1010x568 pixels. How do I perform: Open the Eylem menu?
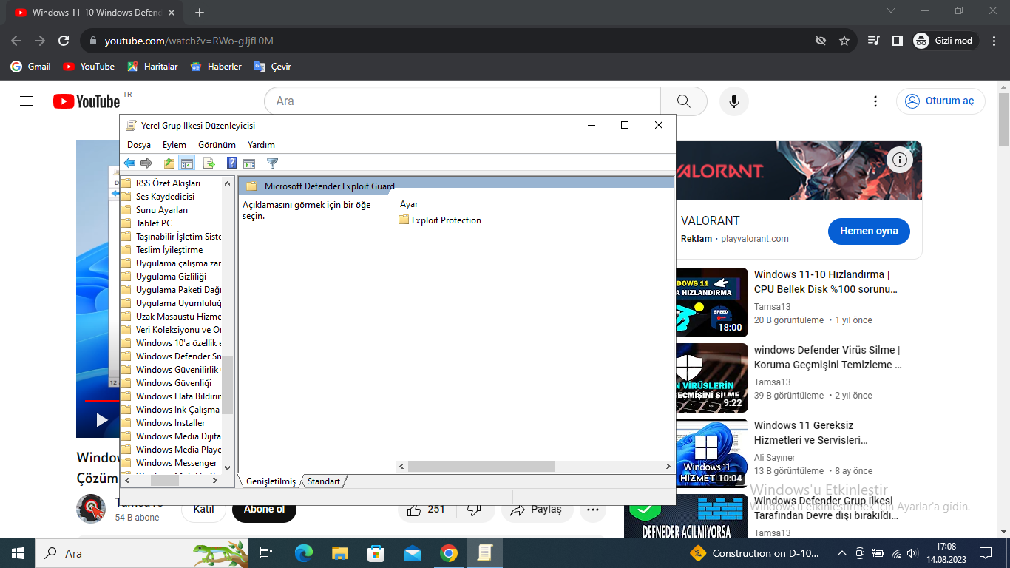coord(174,145)
